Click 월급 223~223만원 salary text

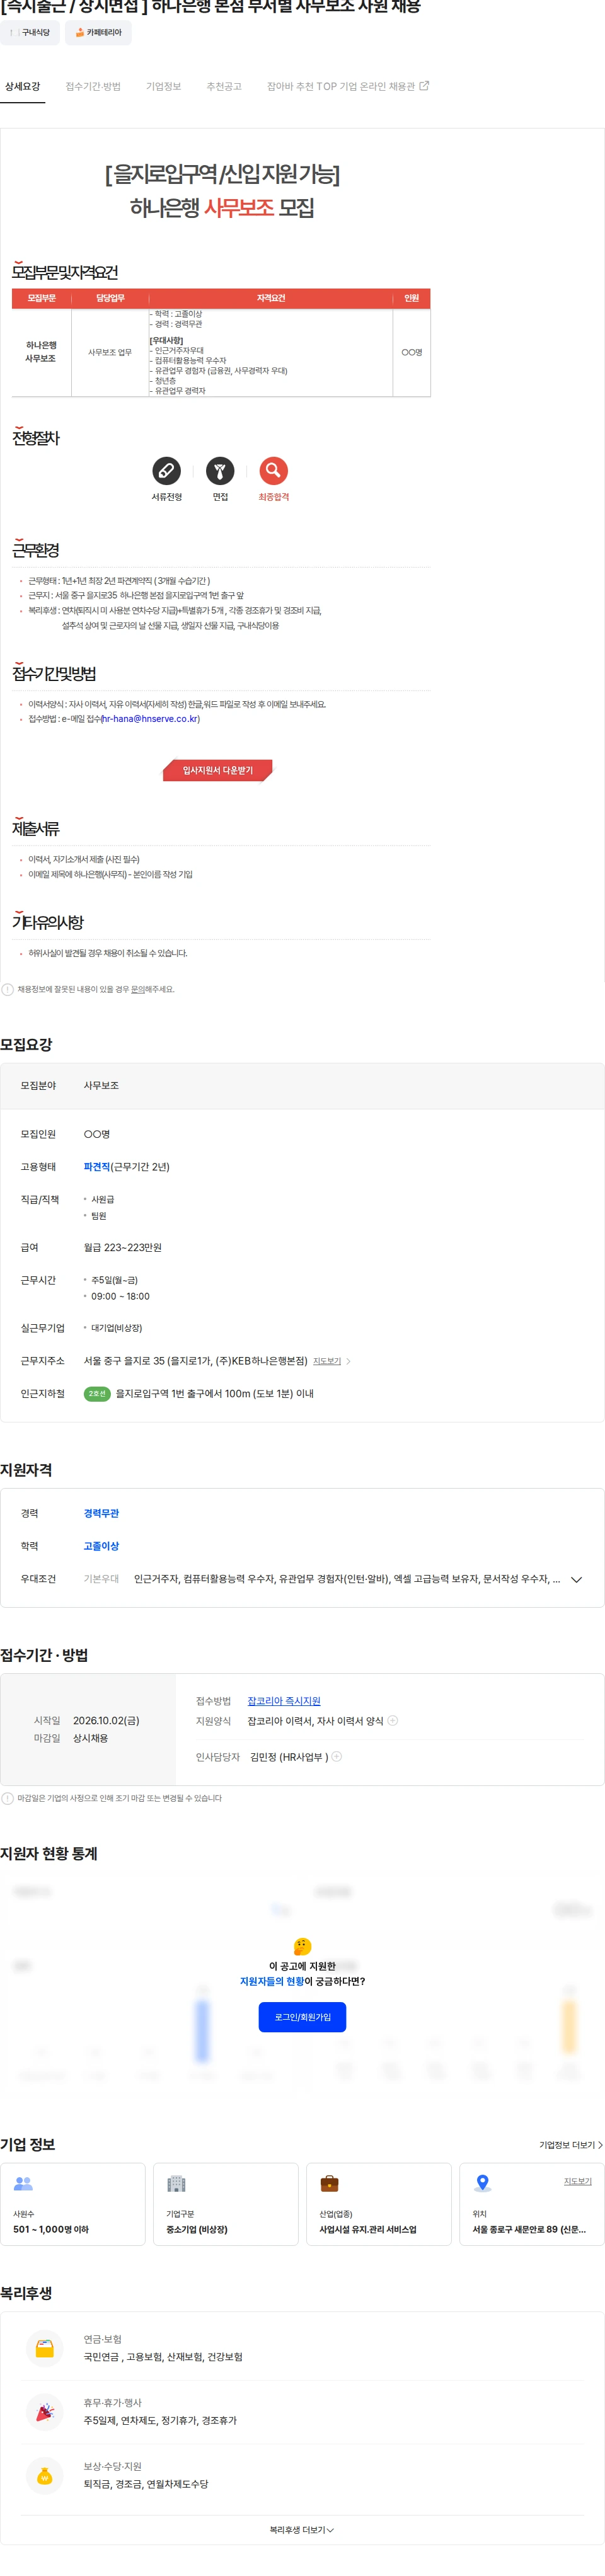click(122, 1247)
